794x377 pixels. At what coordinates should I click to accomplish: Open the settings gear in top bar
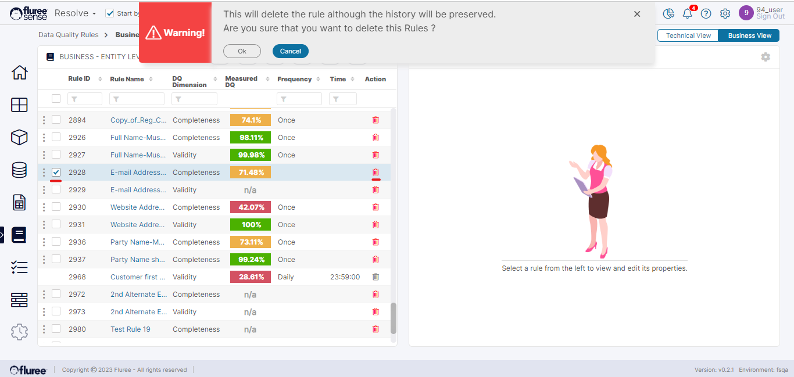point(725,13)
